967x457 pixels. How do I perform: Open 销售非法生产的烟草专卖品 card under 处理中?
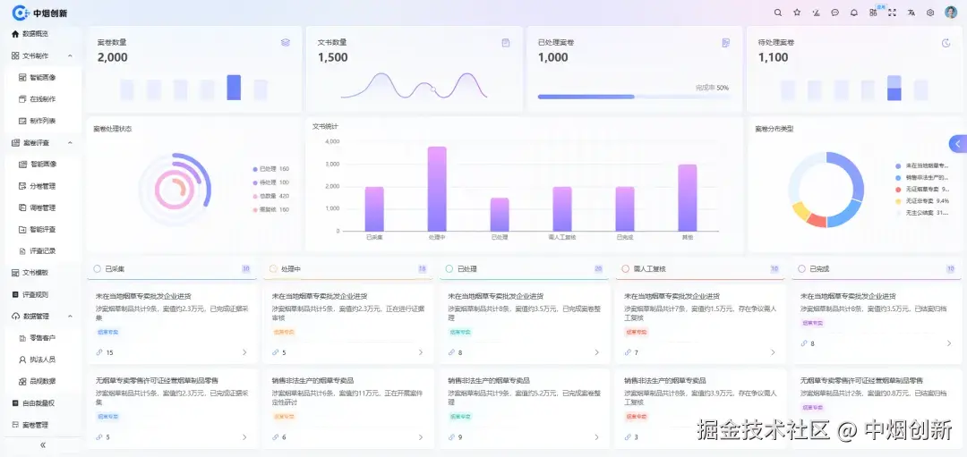click(x=347, y=409)
